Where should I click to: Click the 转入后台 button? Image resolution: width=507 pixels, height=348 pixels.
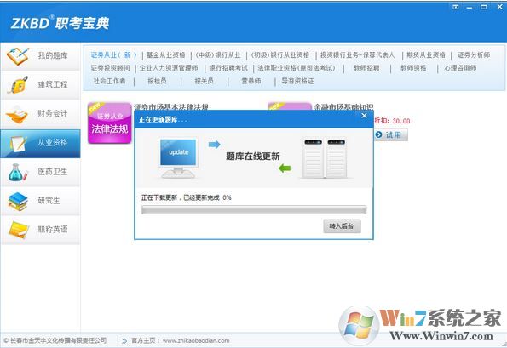click(x=342, y=226)
